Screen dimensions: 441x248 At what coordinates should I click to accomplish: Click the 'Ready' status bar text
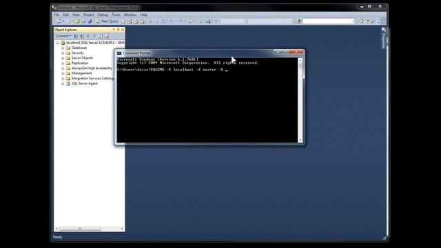point(57,237)
